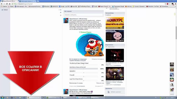The height and width of the screenshot is (99, 177).
Task: Open BegunChannel Official Group author link on first post
Action: click(x=78, y=19)
